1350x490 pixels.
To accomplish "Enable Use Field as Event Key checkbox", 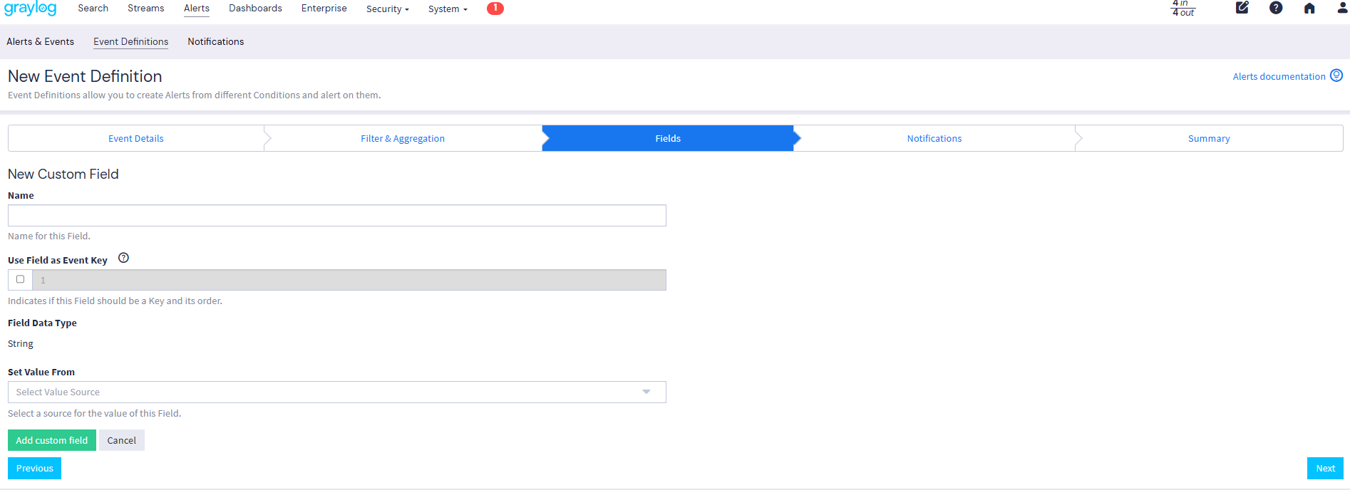I will click(21, 279).
